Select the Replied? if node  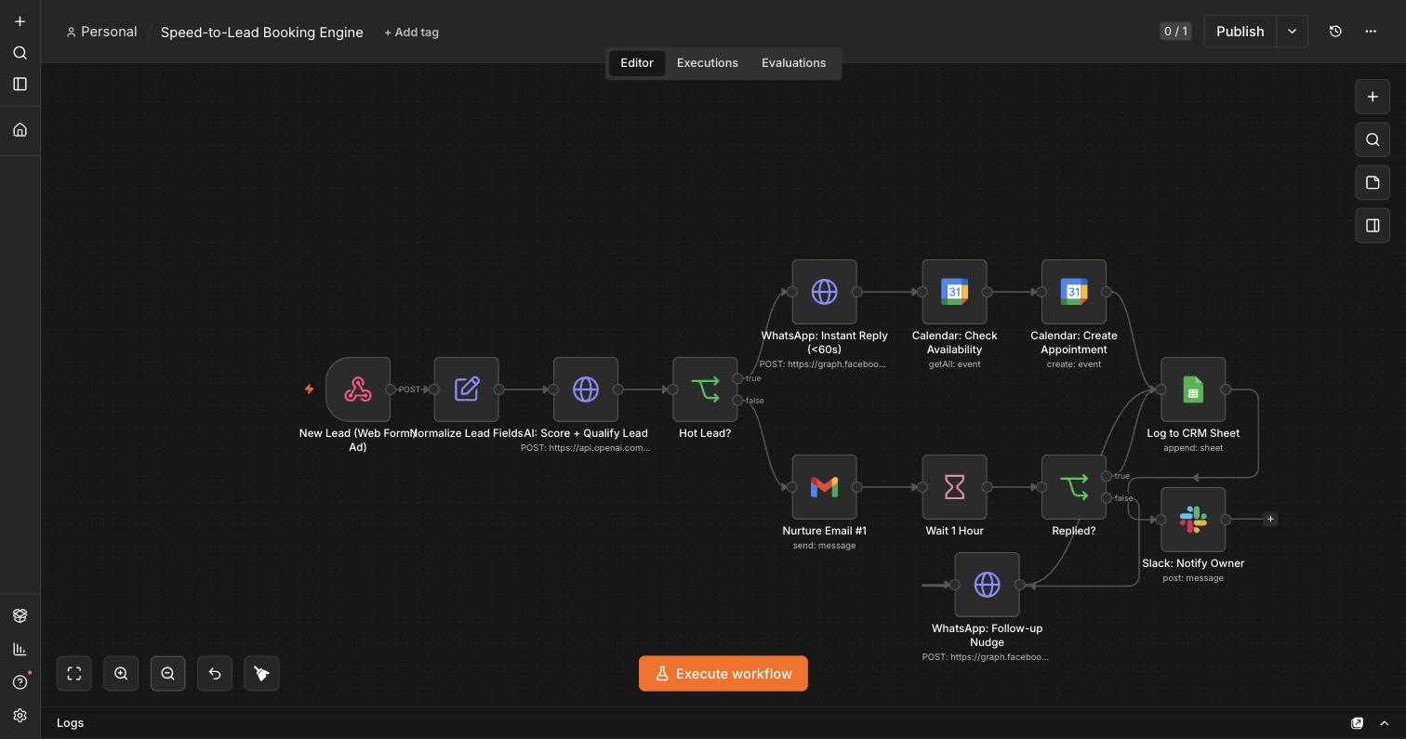click(x=1074, y=487)
